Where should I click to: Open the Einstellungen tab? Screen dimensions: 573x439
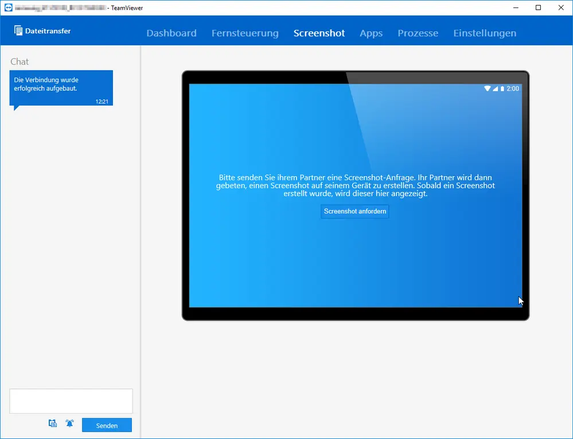(x=485, y=33)
